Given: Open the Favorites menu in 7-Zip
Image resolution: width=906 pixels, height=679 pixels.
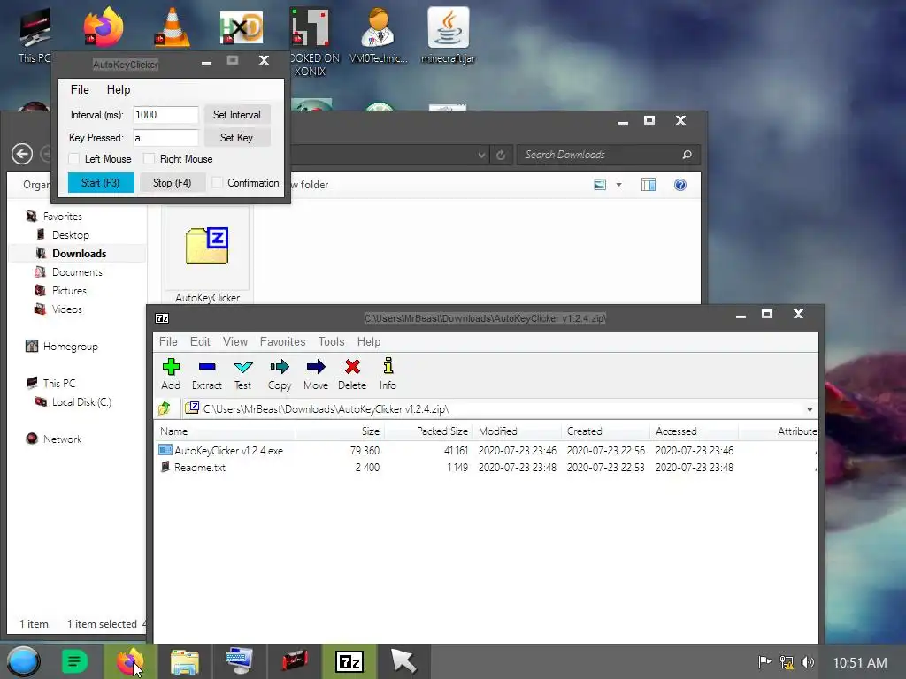Looking at the screenshot, I should [x=282, y=341].
